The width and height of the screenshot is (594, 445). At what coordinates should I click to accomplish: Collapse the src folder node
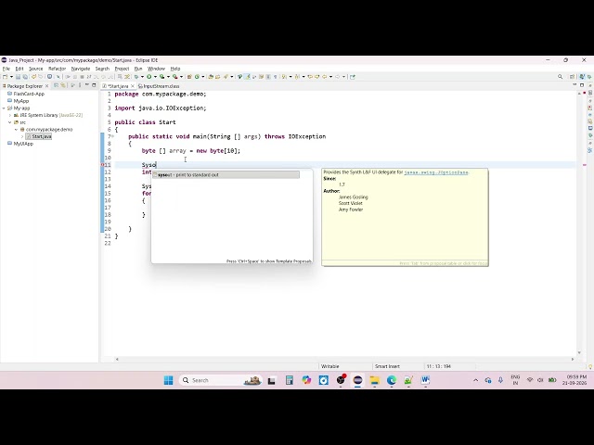click(10, 122)
